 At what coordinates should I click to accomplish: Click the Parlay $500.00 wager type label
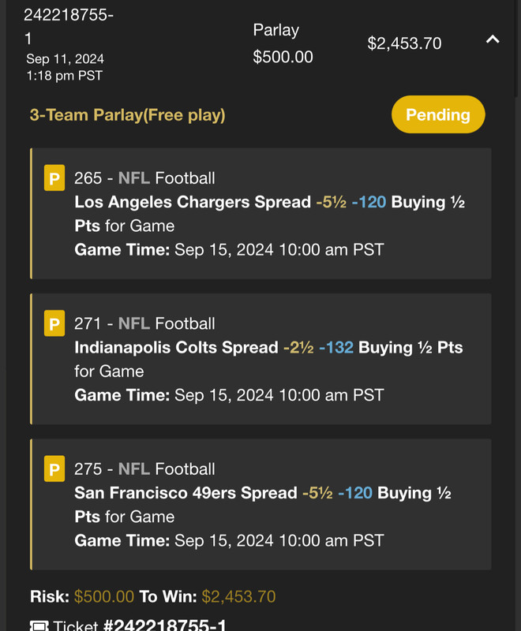pos(283,43)
